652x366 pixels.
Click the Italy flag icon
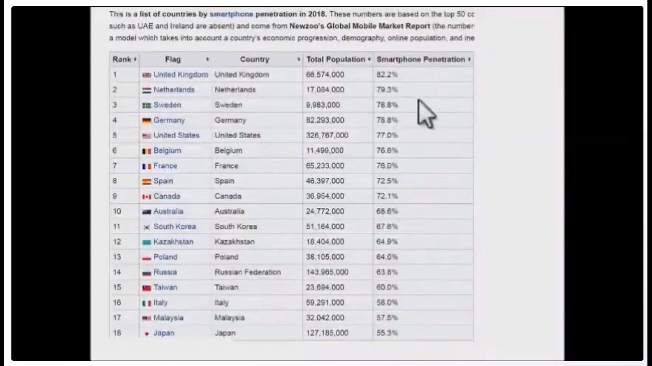[x=147, y=303]
